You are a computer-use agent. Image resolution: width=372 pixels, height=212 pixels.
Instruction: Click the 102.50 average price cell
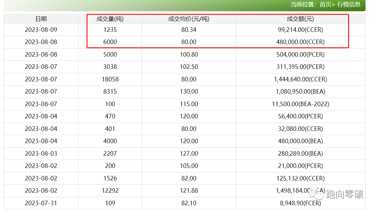coord(189,67)
